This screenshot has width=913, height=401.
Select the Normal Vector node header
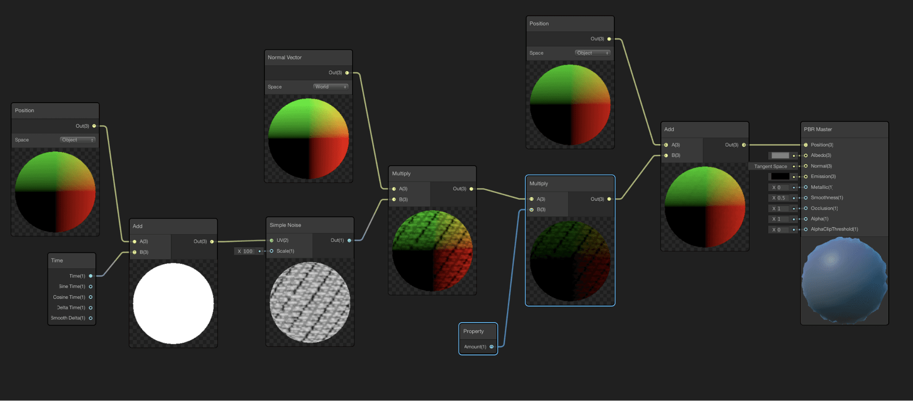pos(284,57)
